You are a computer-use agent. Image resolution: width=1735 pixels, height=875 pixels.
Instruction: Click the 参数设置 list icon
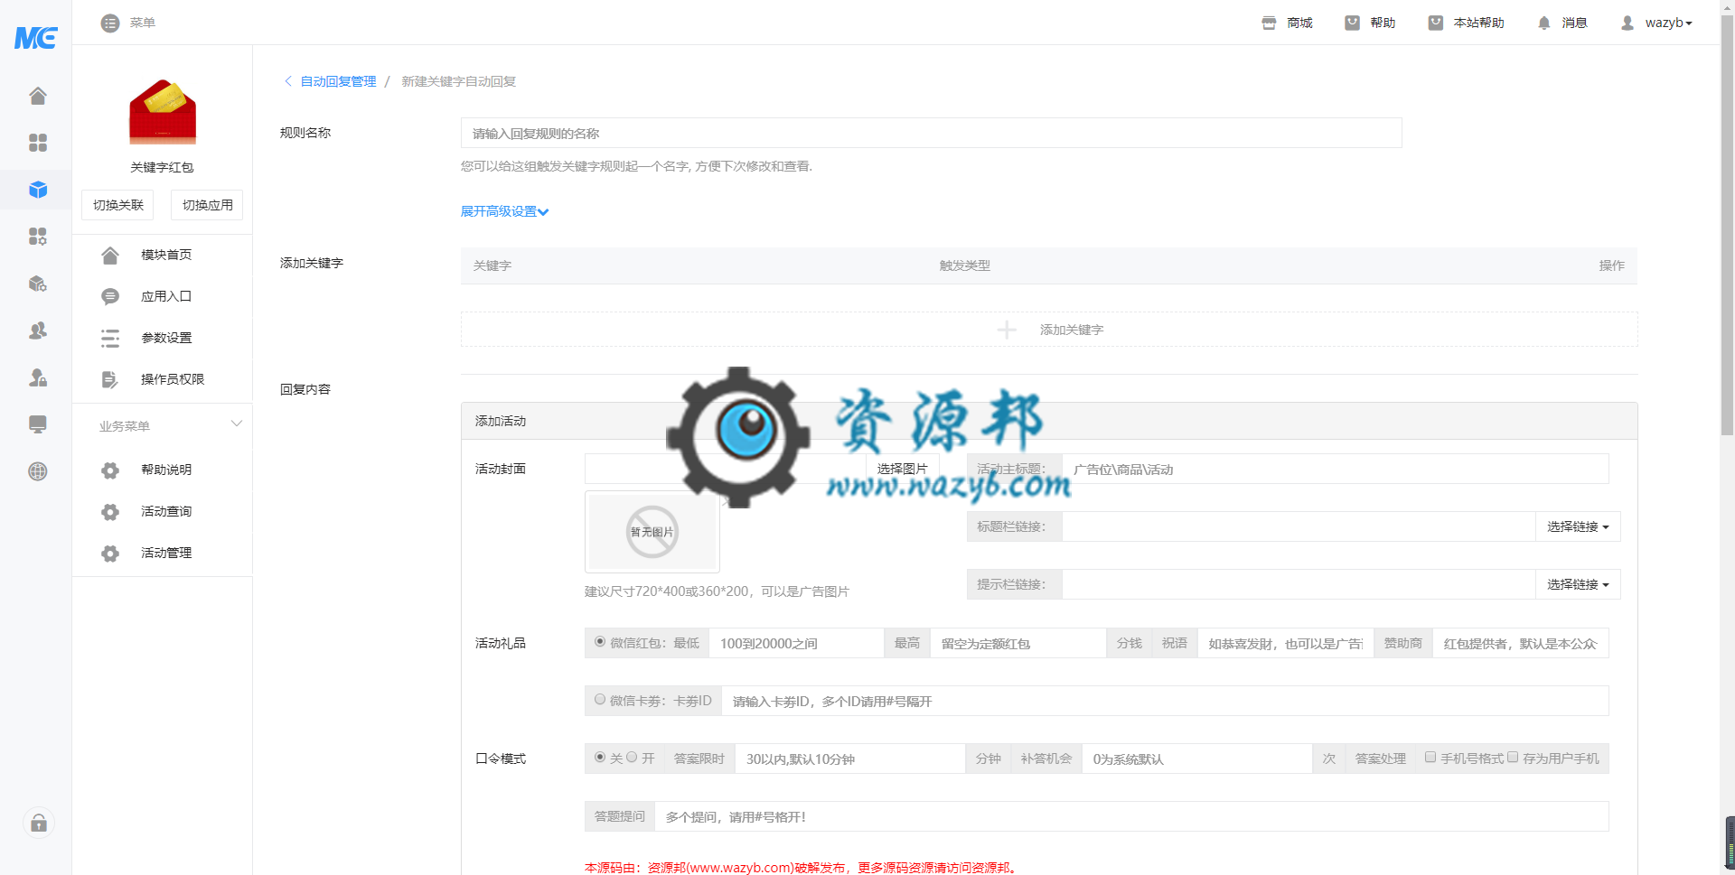click(x=110, y=338)
